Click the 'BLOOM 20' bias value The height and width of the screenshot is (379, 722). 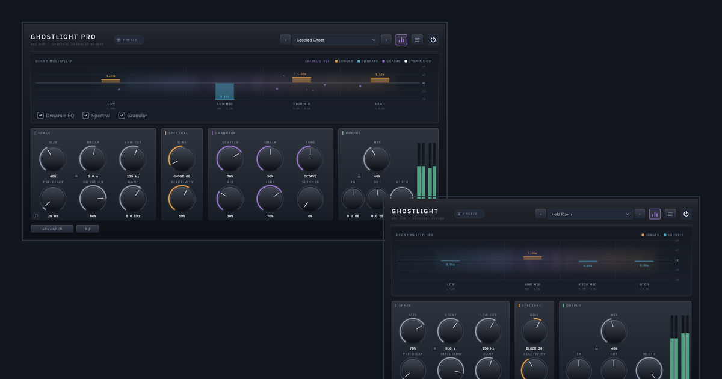tap(534, 348)
